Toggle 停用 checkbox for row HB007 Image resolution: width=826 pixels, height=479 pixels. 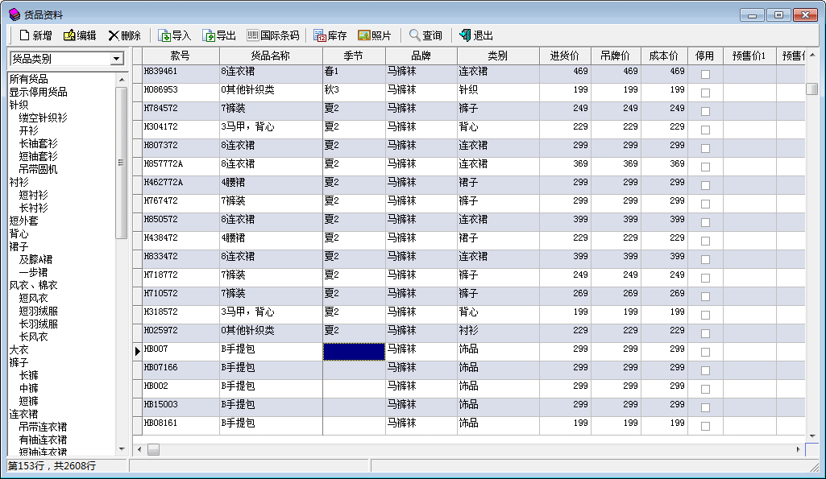(x=705, y=352)
